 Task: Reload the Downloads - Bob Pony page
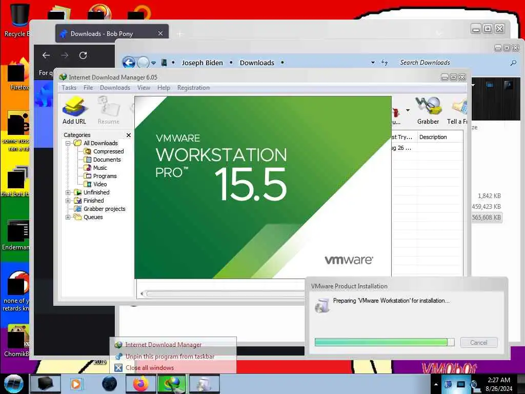(x=83, y=55)
